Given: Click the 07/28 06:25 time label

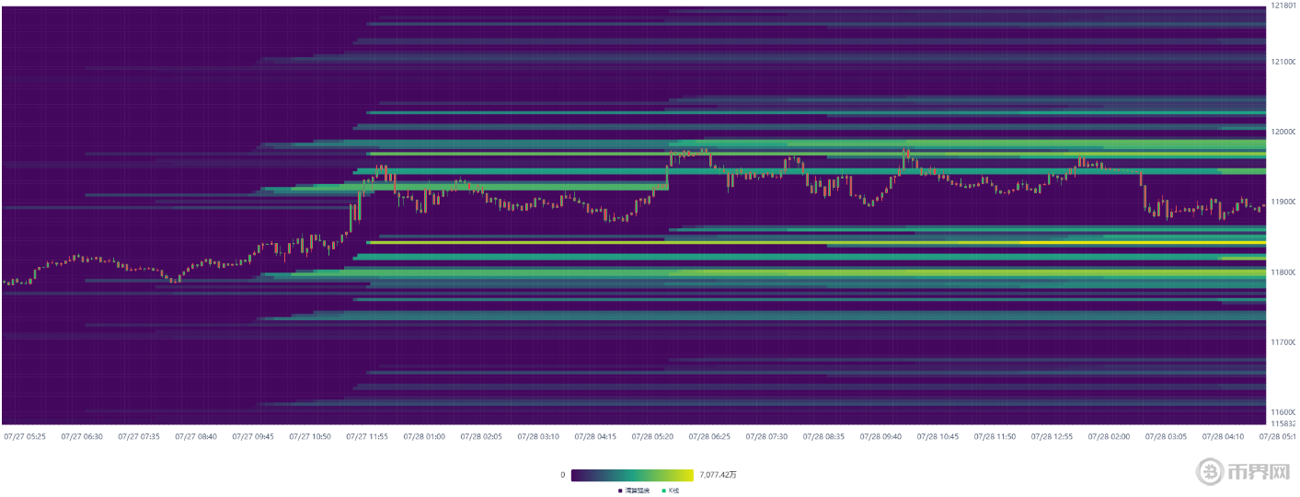Looking at the screenshot, I should point(709,437).
